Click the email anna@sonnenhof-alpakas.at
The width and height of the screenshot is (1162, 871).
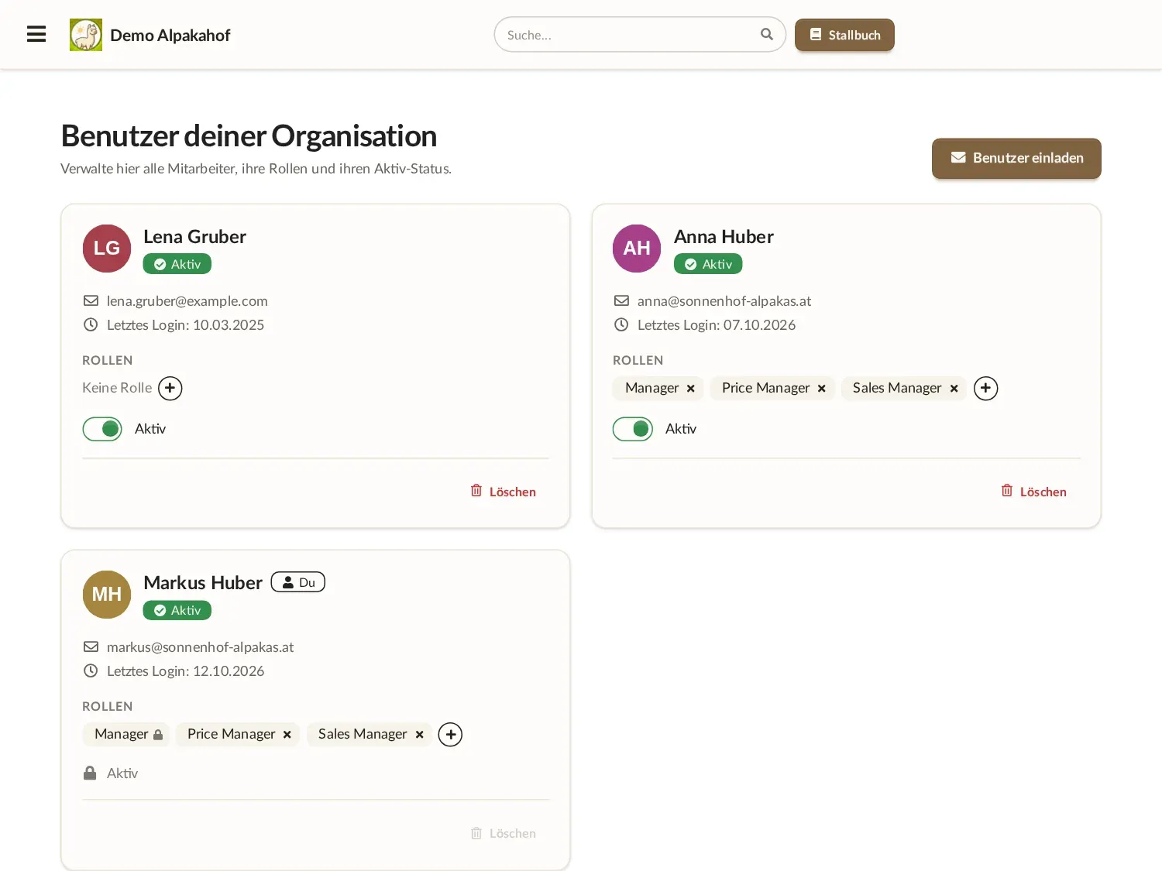pos(724,301)
